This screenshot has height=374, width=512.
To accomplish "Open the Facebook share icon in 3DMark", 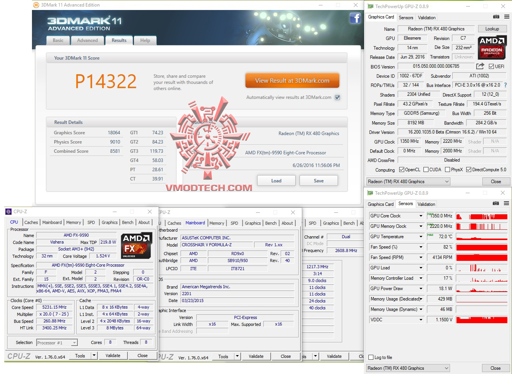I will click(x=355, y=18).
